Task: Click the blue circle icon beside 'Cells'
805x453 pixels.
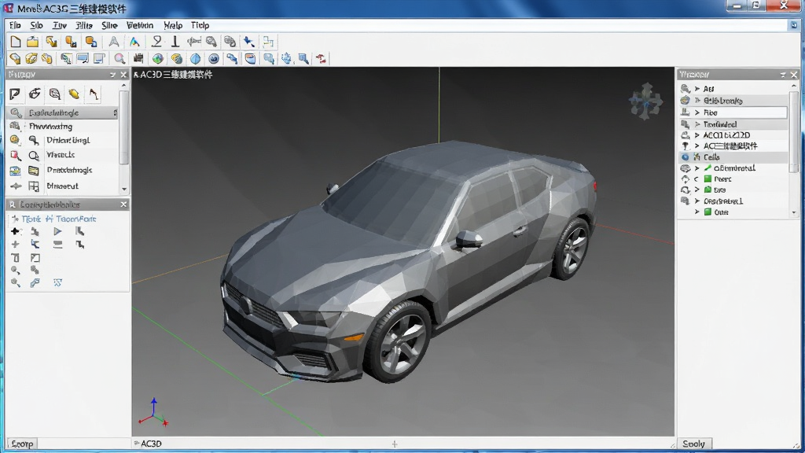Action: [686, 157]
